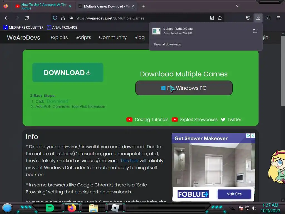
Task: Click the cartoon character desktop mascot
Action: point(276,167)
